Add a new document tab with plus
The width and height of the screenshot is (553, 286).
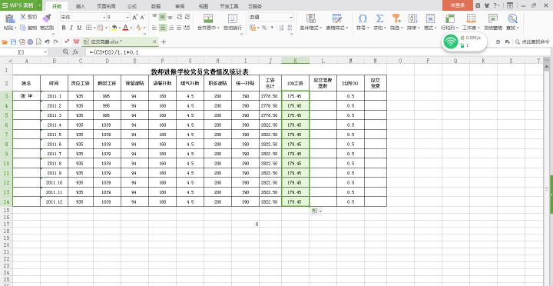[164, 42]
